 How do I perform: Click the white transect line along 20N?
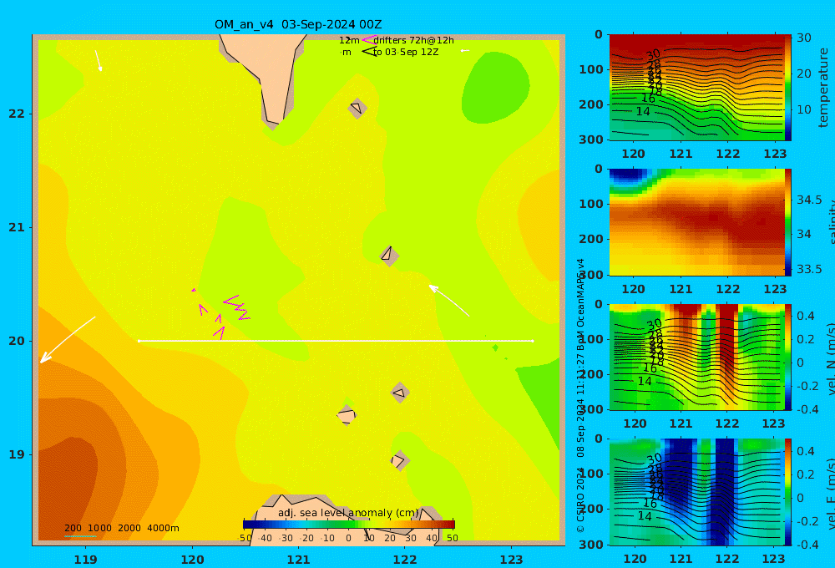pyautogui.click(x=336, y=341)
